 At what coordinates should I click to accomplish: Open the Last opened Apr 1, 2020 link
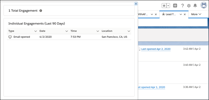[152, 87]
